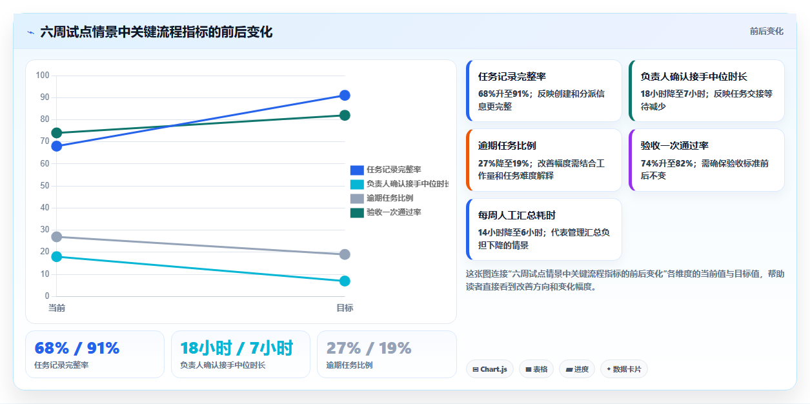This screenshot has width=810, height=404.
Task: Open the 逾期任务比例 info card
Action: click(x=543, y=160)
